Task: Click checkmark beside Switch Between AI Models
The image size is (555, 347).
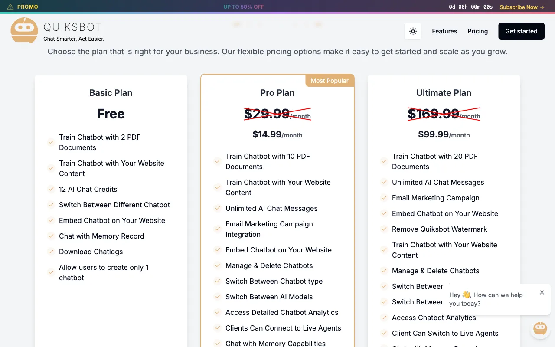Action: [217, 297]
